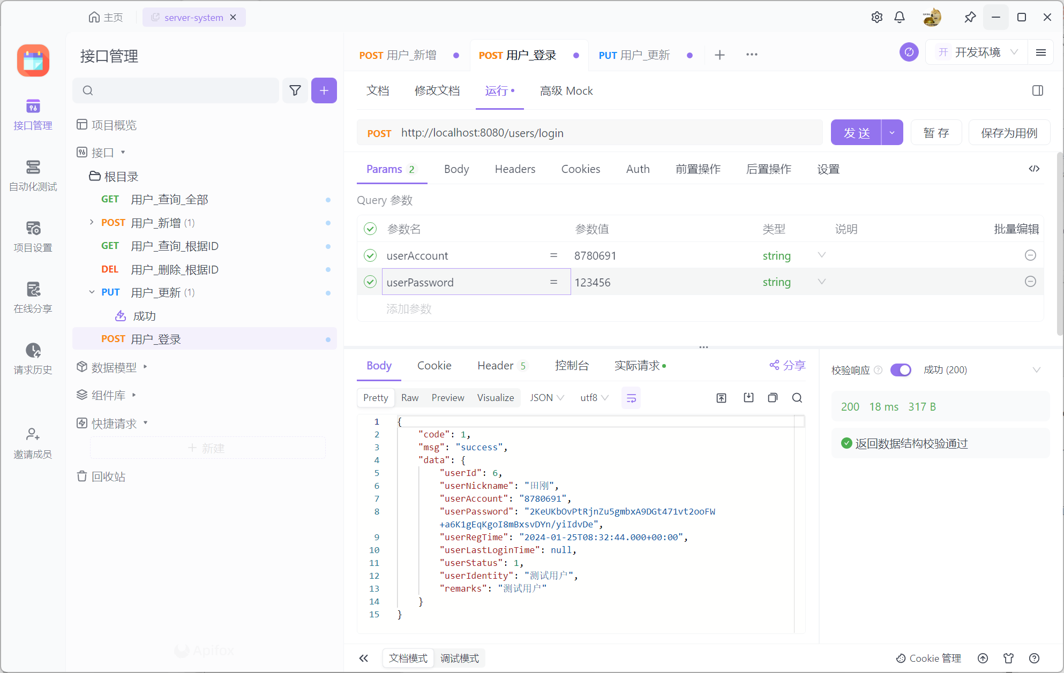Click the extract response upload icon

[722, 398]
